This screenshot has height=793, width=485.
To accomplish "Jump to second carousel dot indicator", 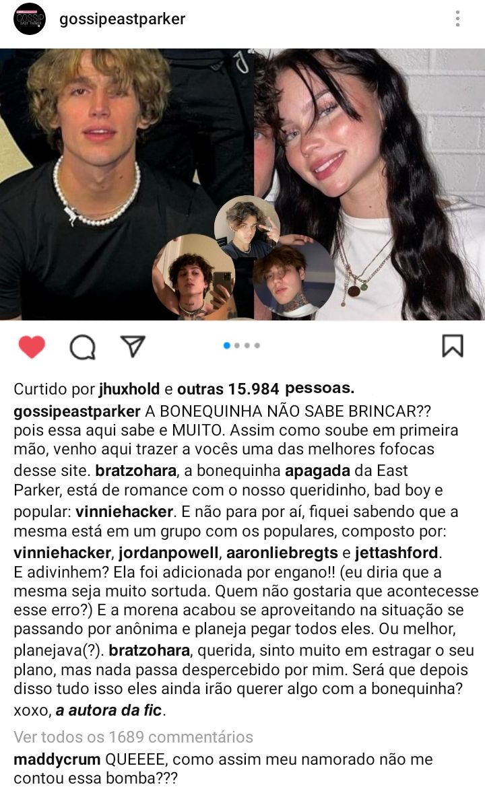I will coord(237,345).
